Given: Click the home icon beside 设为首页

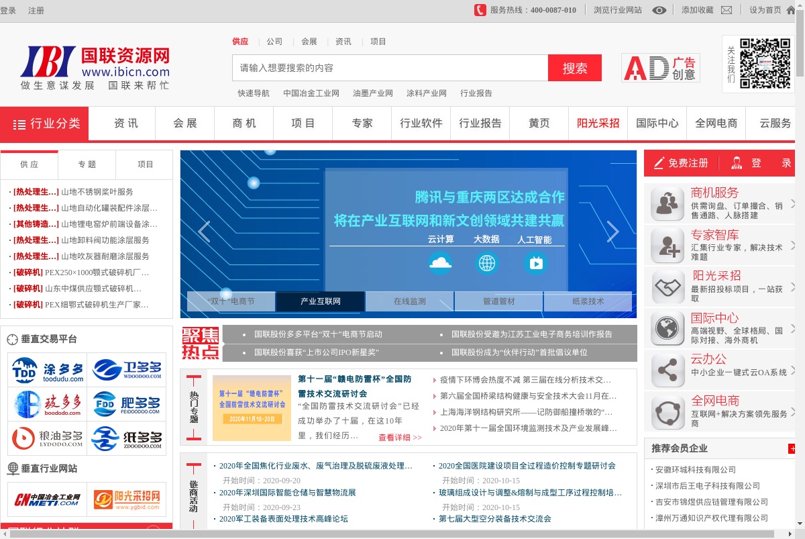Looking at the screenshot, I should click(x=791, y=10).
